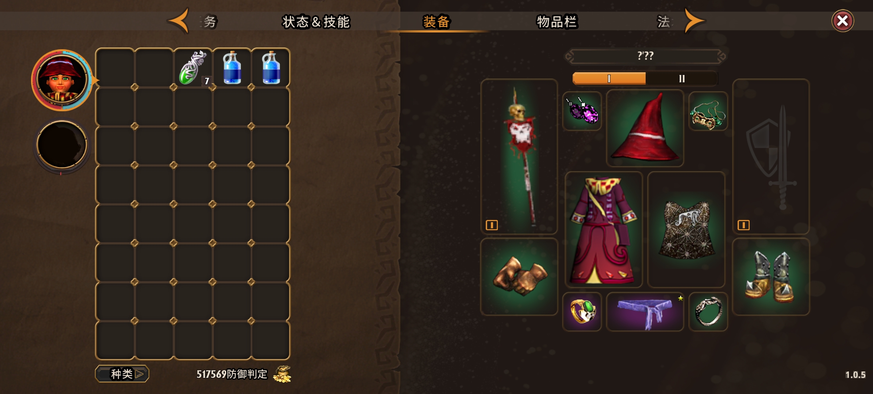Select the red wizard hat
Screen dimensions: 873x394
[x=645, y=128]
